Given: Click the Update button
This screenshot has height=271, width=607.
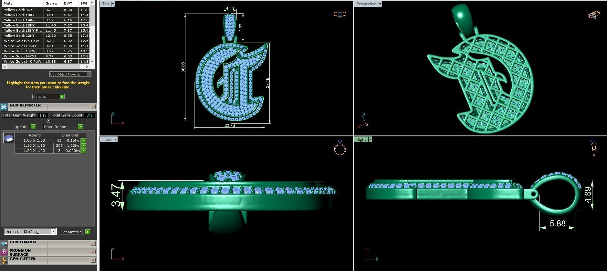Looking at the screenshot, I should pyautogui.click(x=22, y=127).
